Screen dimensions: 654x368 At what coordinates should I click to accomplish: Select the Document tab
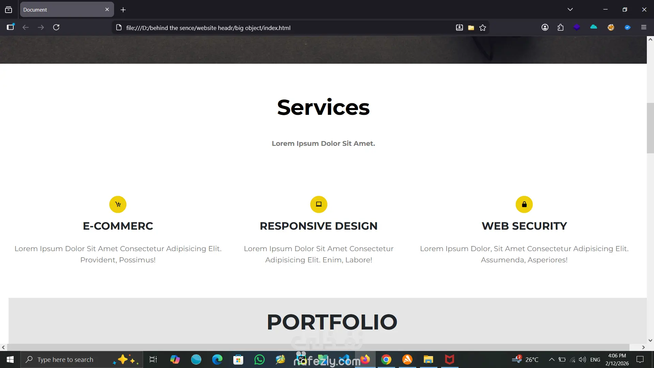61,10
